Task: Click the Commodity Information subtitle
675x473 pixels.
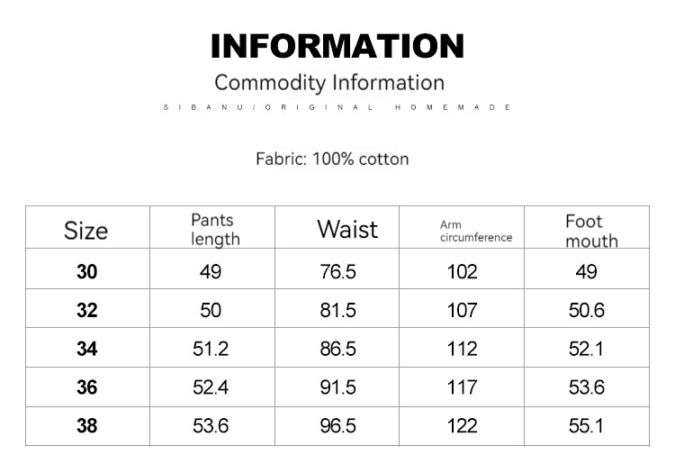Action: click(x=329, y=83)
